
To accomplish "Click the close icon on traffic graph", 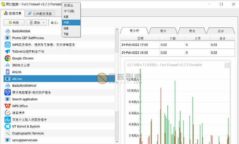I will (227, 65).
